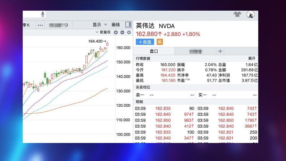Click the latest candlestick on chart

pos(107,44)
